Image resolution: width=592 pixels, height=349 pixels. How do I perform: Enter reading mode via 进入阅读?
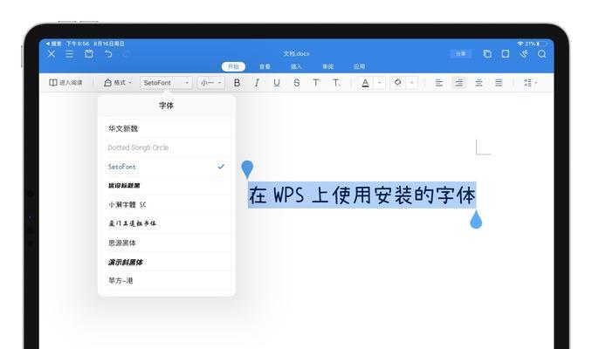65,83
